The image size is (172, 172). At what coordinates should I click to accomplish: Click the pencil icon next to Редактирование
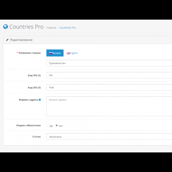tap(7, 40)
